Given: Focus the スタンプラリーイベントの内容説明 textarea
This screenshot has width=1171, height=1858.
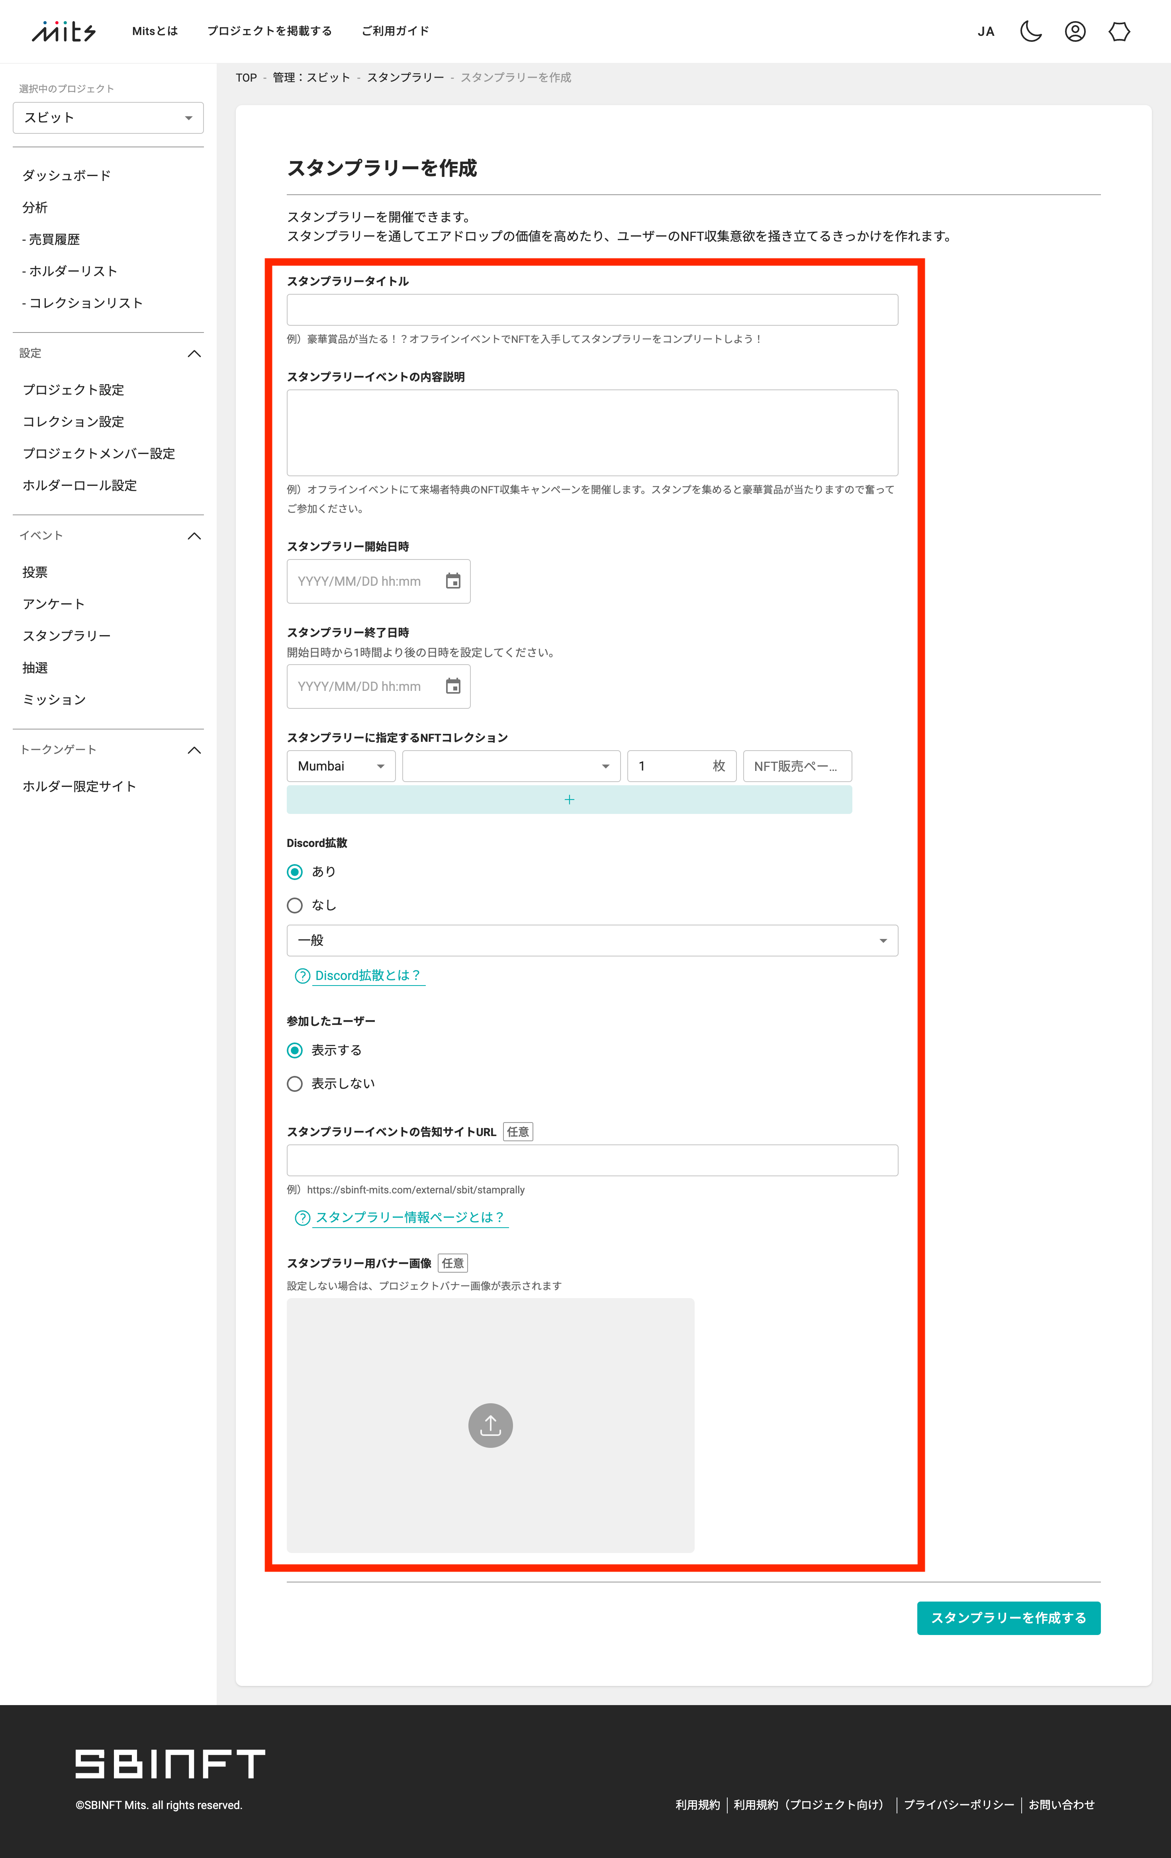Looking at the screenshot, I should 592,433.
